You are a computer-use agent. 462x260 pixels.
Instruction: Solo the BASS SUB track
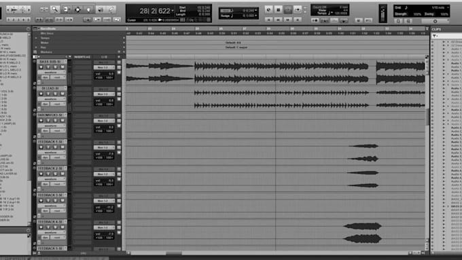pos(55,67)
